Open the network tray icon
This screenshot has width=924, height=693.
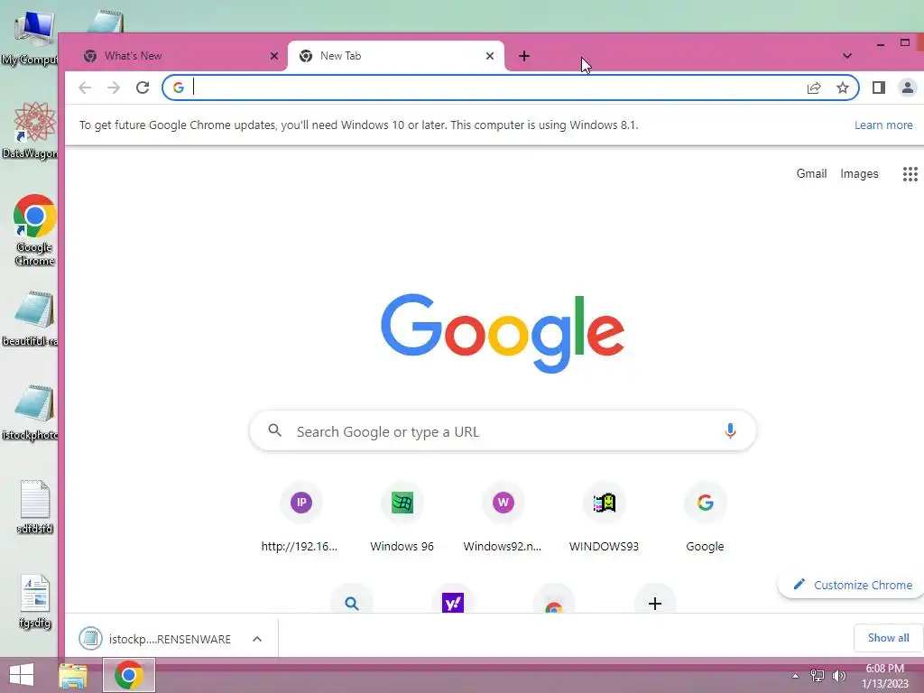(818, 676)
